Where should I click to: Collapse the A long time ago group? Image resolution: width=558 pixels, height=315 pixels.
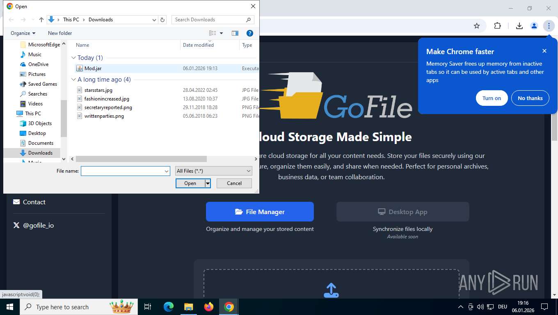74,80
